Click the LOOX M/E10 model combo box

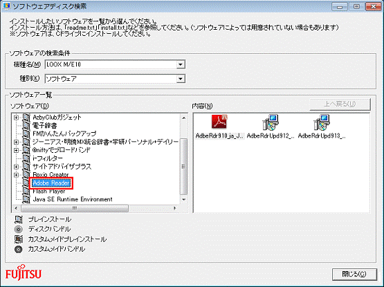point(115,64)
